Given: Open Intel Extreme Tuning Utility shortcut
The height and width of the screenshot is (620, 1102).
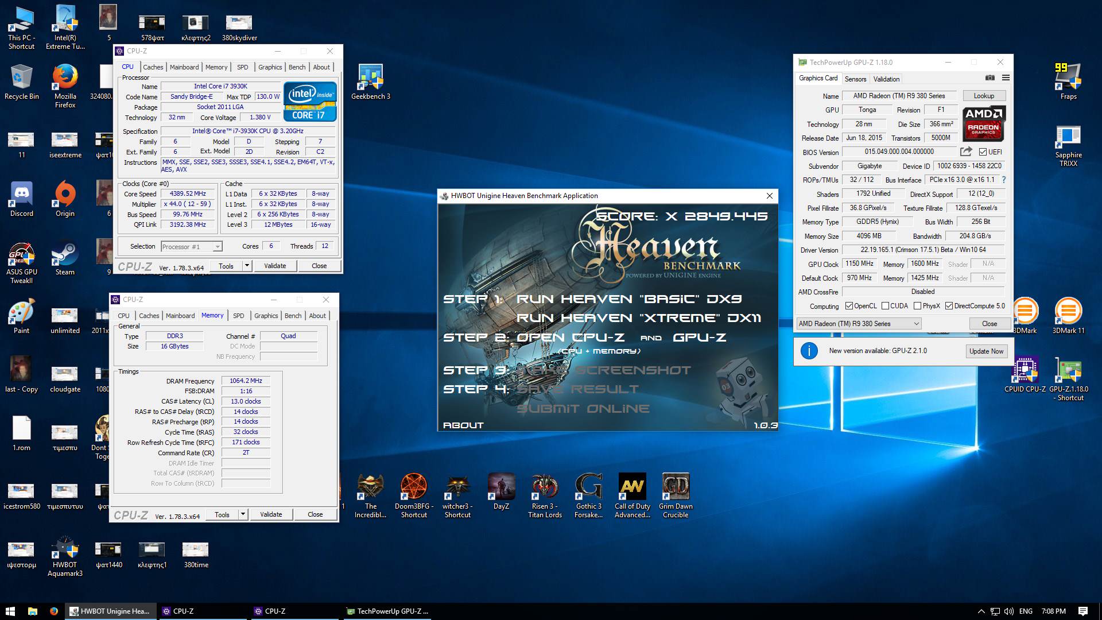Looking at the screenshot, I should (65, 27).
